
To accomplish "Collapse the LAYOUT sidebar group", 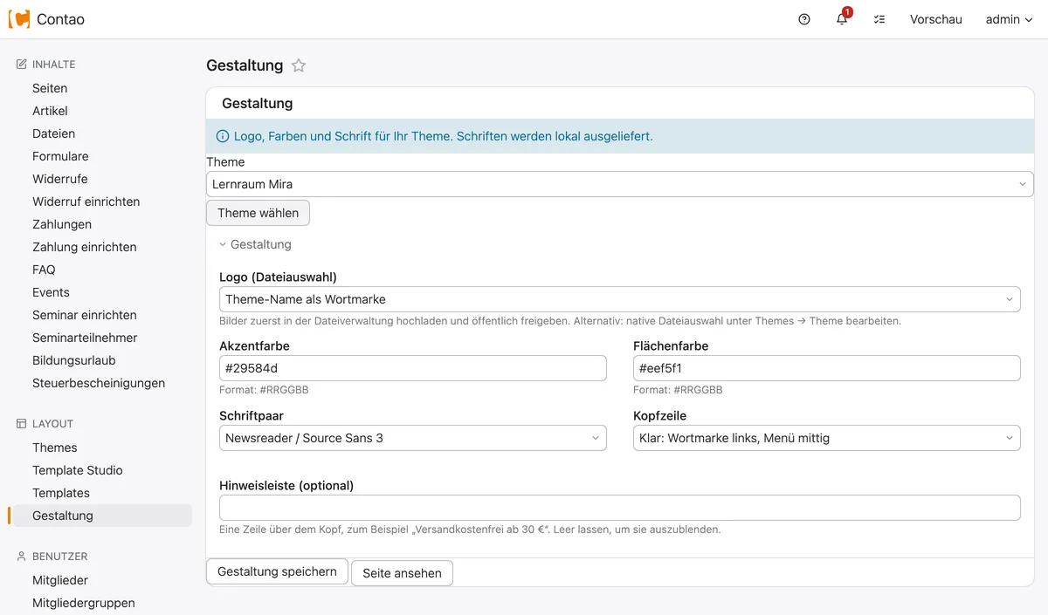I will point(52,424).
